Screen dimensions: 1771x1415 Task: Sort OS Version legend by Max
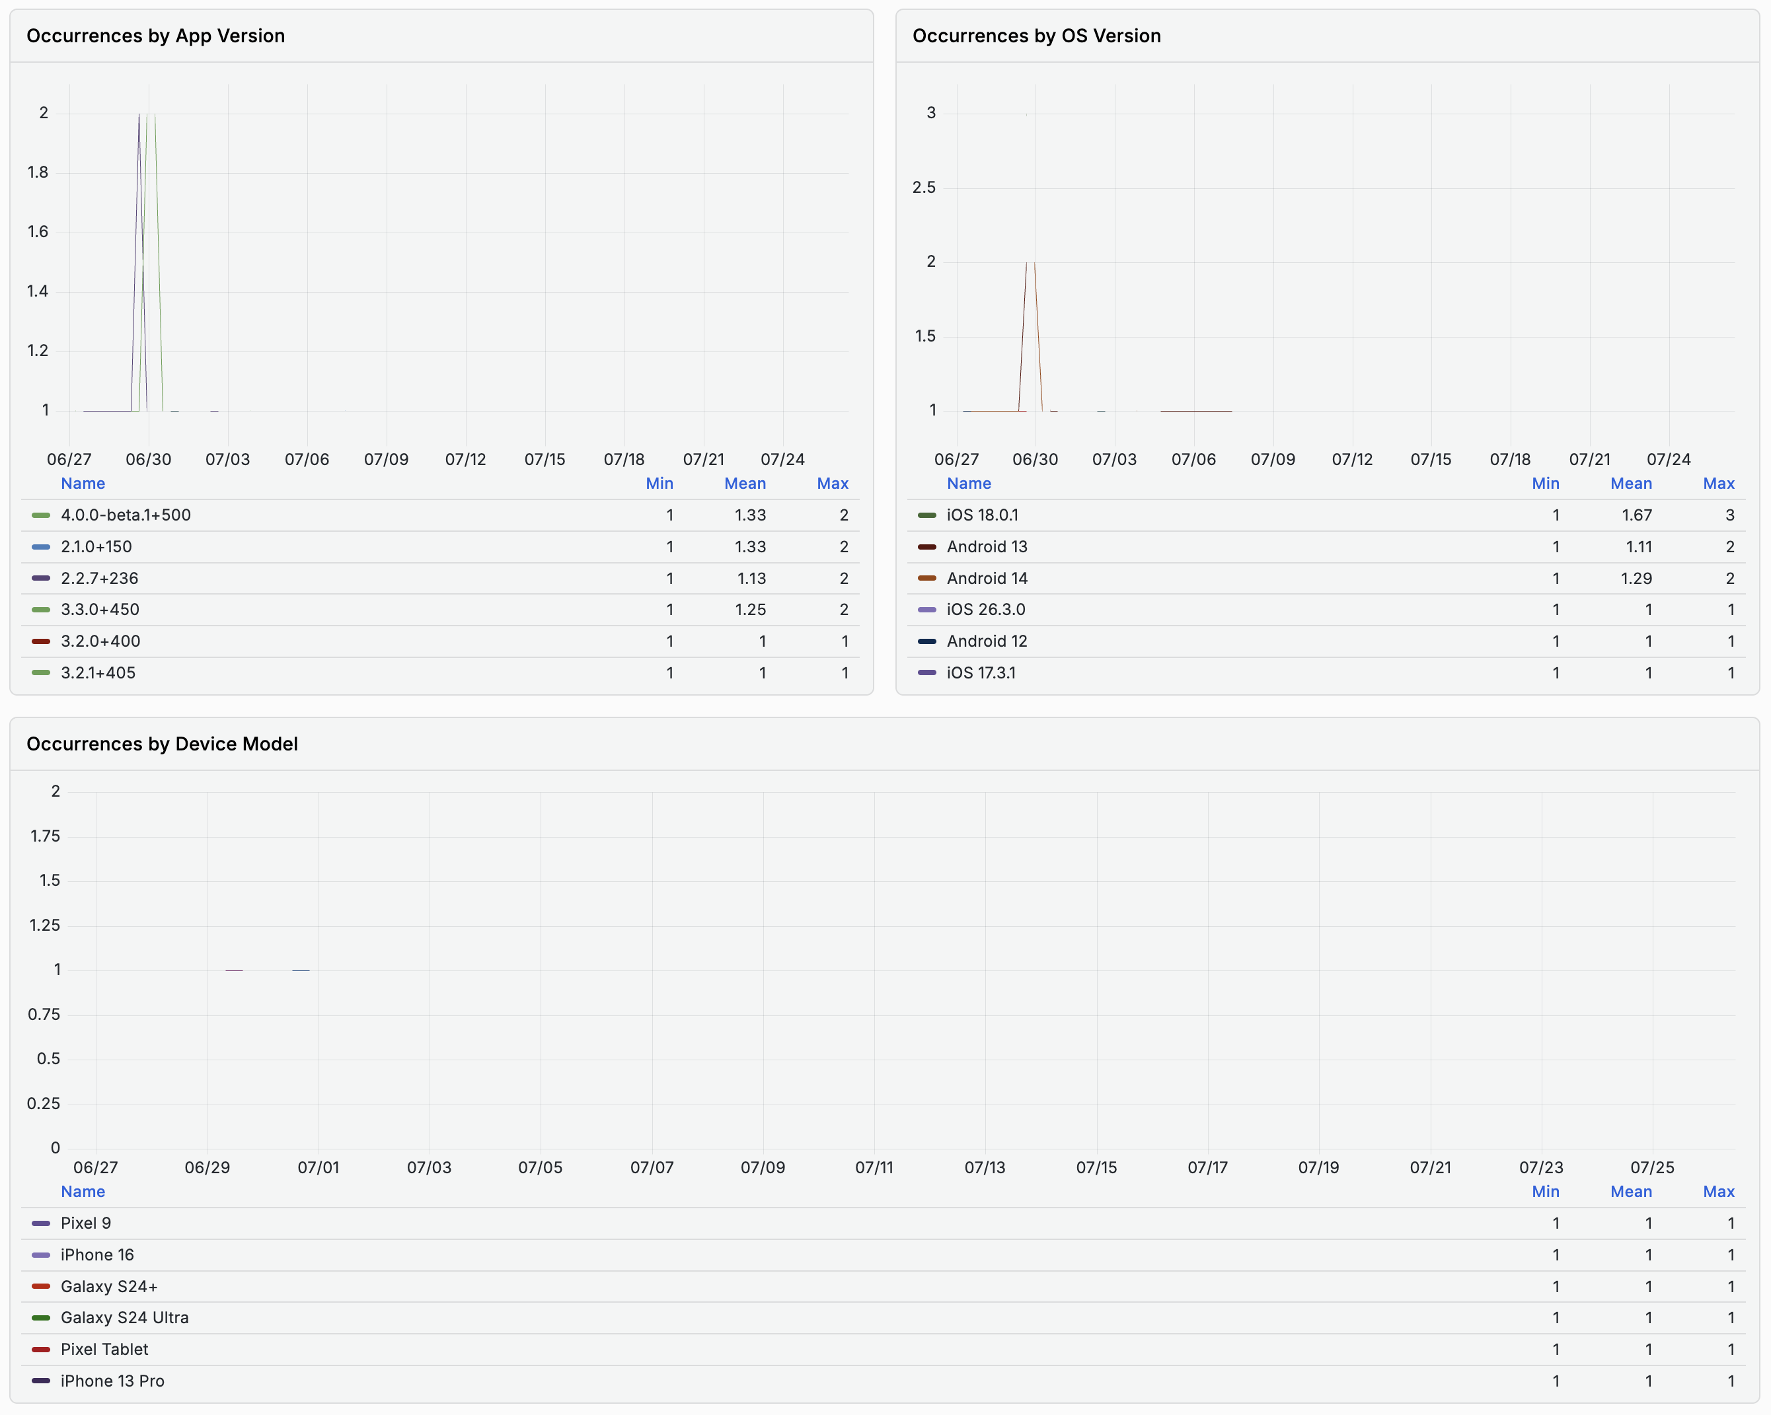coord(1719,484)
